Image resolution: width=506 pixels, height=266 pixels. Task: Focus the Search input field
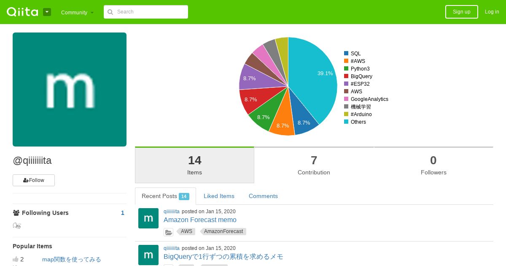point(146,12)
